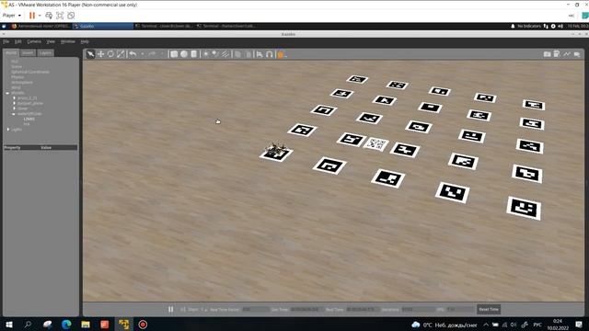This screenshot has height=331, width=589.
Task: Pause the Gazebo simulation
Action: (171, 309)
